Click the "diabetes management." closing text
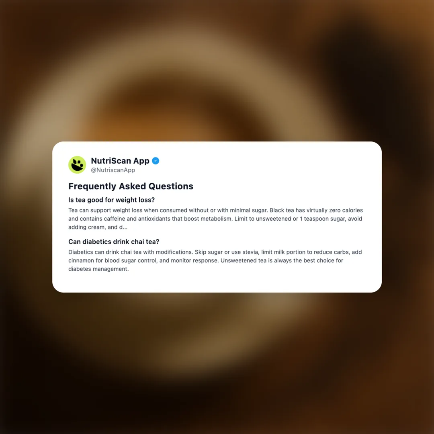 pos(98,269)
